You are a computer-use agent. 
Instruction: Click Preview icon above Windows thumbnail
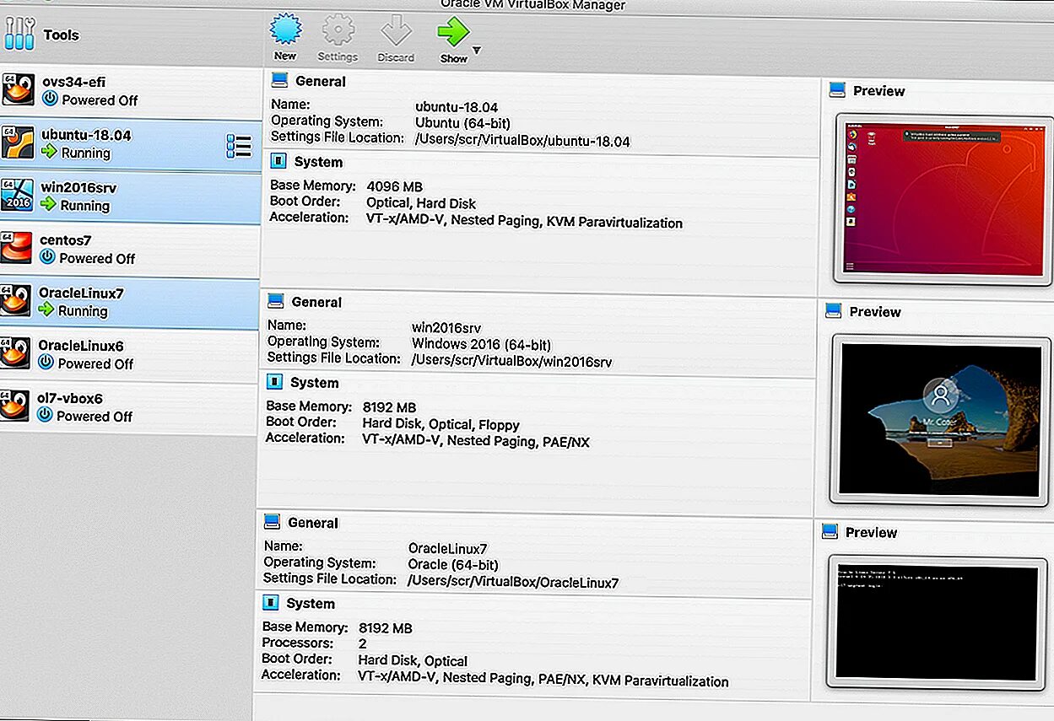[834, 310]
